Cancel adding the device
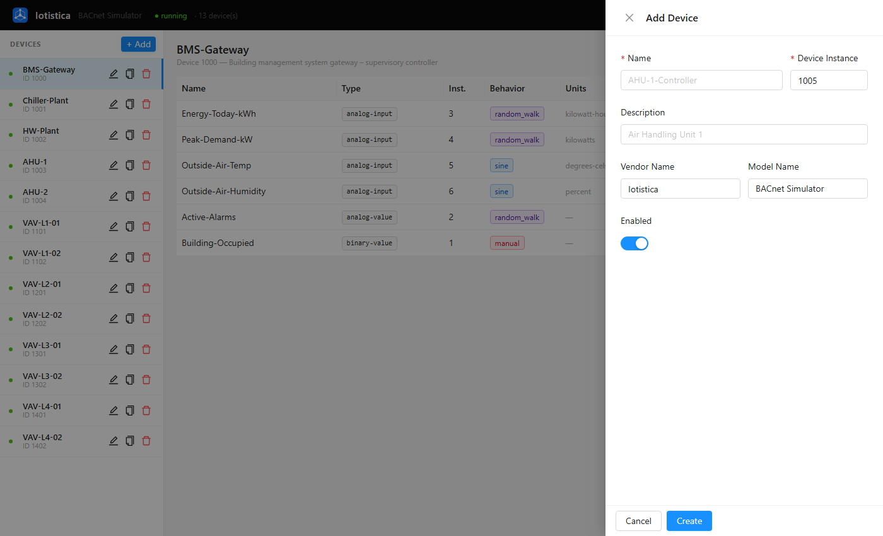Viewport: 883px width, 536px height. (638, 521)
